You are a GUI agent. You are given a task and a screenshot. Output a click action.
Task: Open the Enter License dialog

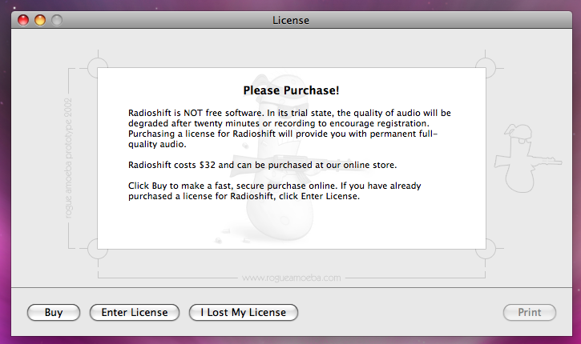(135, 313)
